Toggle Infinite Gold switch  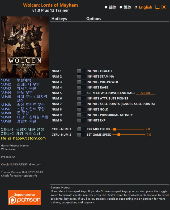coord(81,110)
